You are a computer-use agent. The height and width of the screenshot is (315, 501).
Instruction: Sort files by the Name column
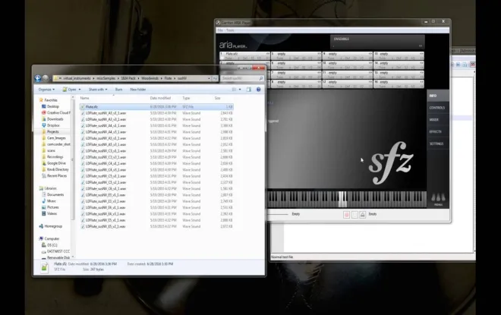[85, 98]
